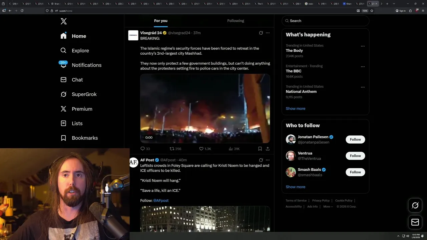Click Sign in on the browser toolbar
Screen dimensions: 427x240
click(401, 11)
